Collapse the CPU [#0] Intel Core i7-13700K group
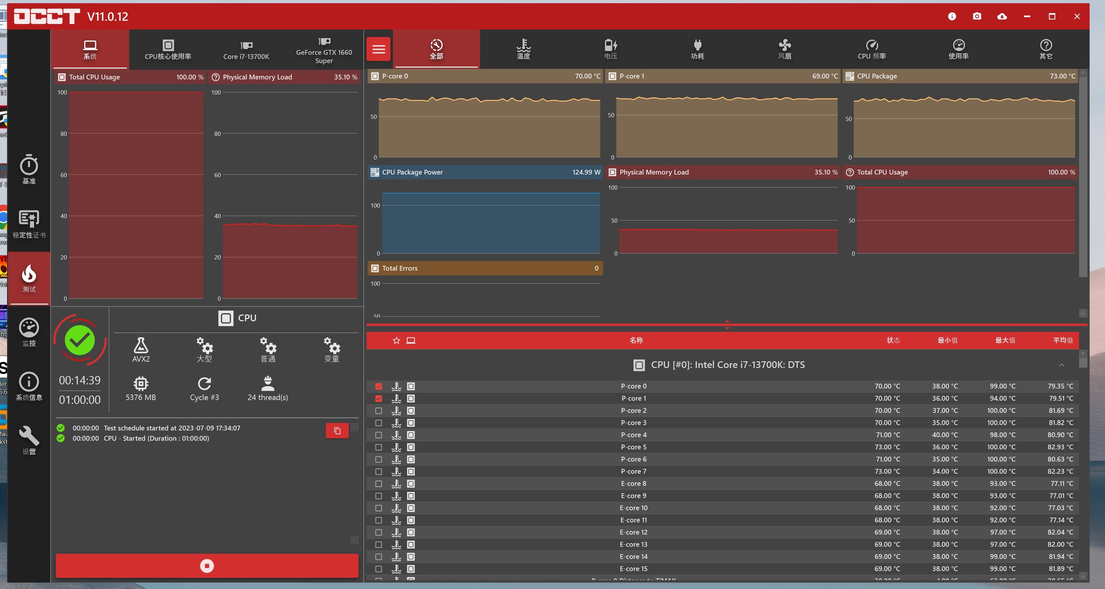 click(x=1062, y=365)
